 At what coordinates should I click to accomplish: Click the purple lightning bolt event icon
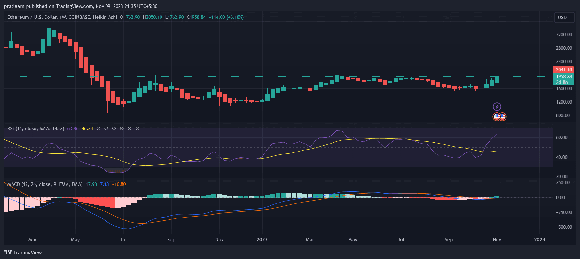(497, 107)
